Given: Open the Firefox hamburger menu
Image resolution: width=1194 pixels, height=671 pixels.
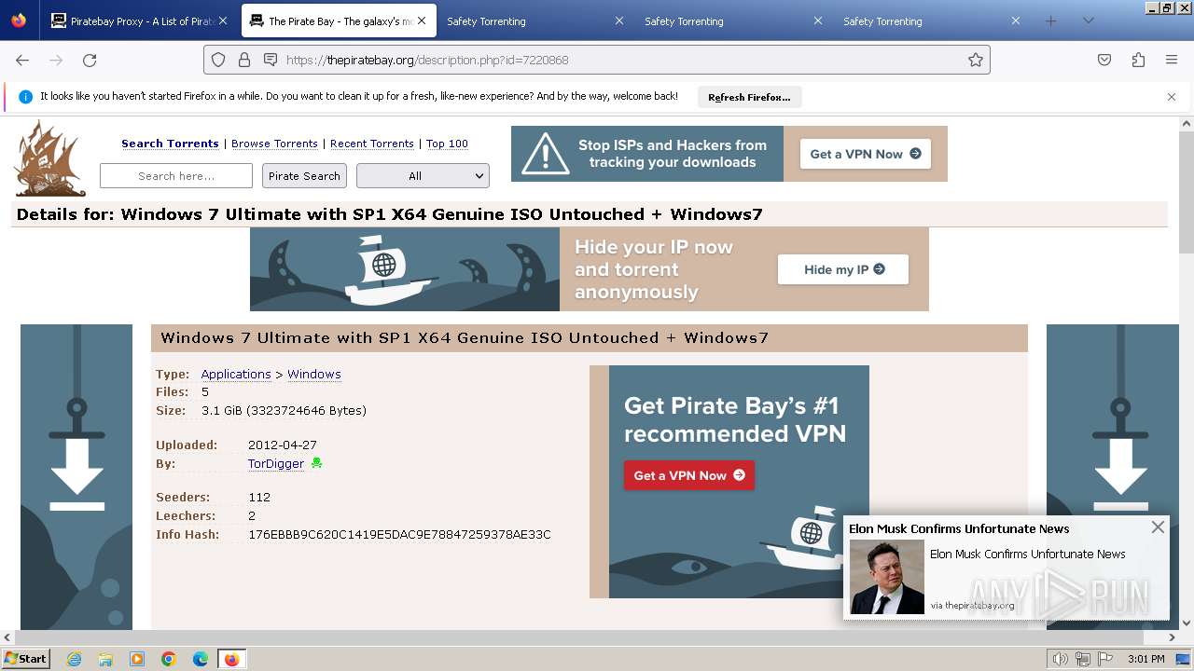Looking at the screenshot, I should tap(1172, 60).
